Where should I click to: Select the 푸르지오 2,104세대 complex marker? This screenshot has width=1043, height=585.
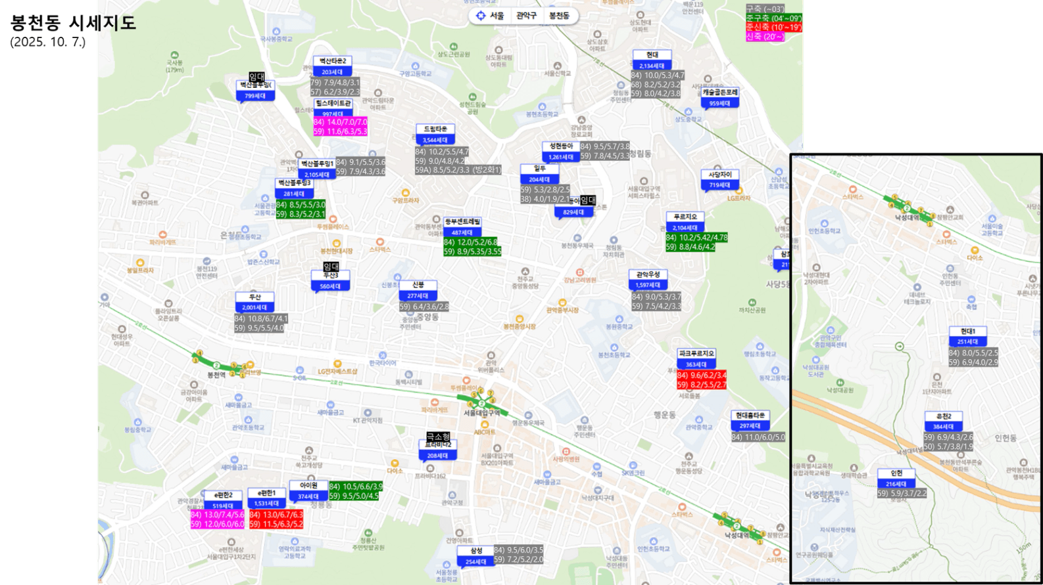(685, 222)
